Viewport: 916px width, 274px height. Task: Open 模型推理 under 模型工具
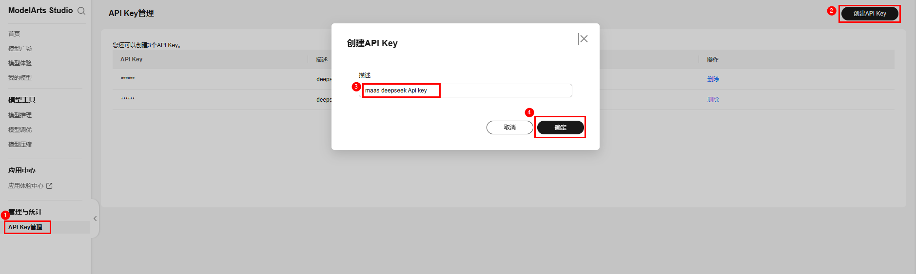point(20,115)
